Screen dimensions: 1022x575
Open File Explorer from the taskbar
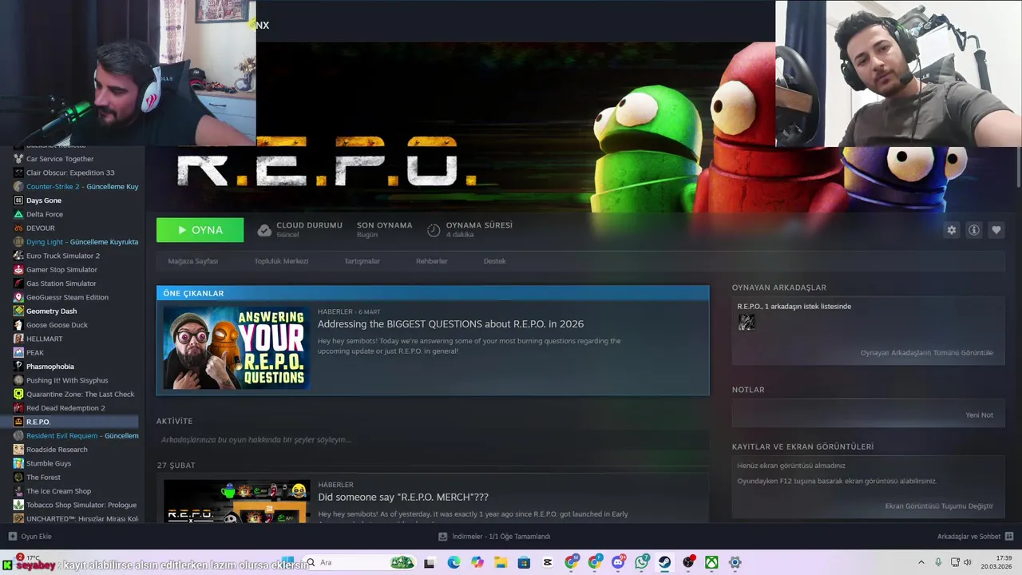(501, 562)
